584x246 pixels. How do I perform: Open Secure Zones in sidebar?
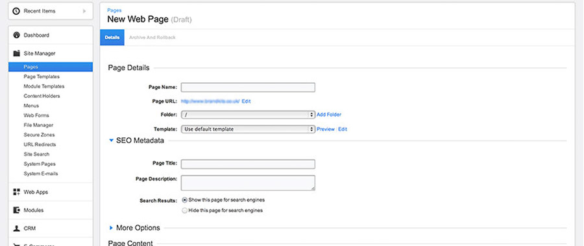(39, 135)
